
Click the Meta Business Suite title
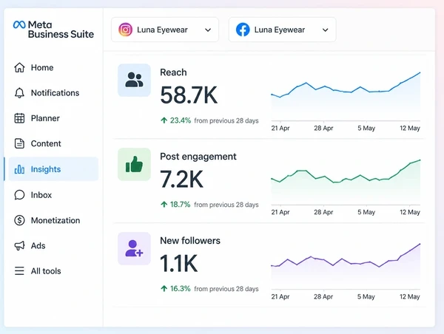coord(61,30)
